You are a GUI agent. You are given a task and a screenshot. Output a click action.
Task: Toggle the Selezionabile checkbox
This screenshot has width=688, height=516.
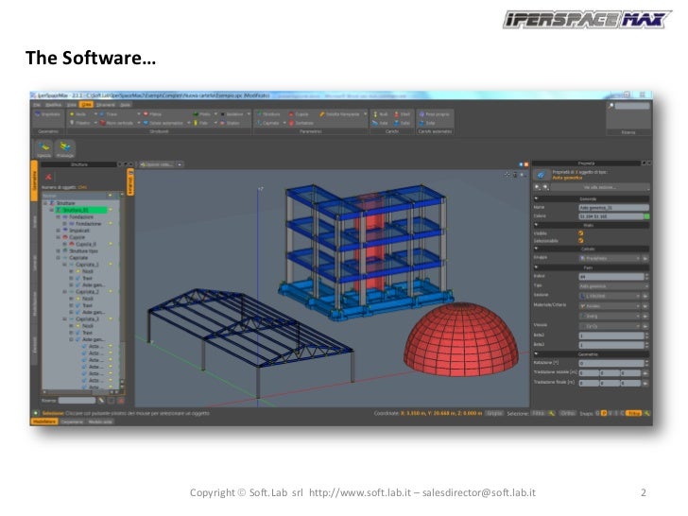coord(581,241)
